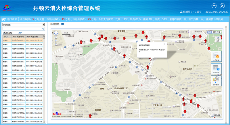The image size is (230, 125).
Task: Select the row 3501101018-地上消火栓
Action: [23, 113]
